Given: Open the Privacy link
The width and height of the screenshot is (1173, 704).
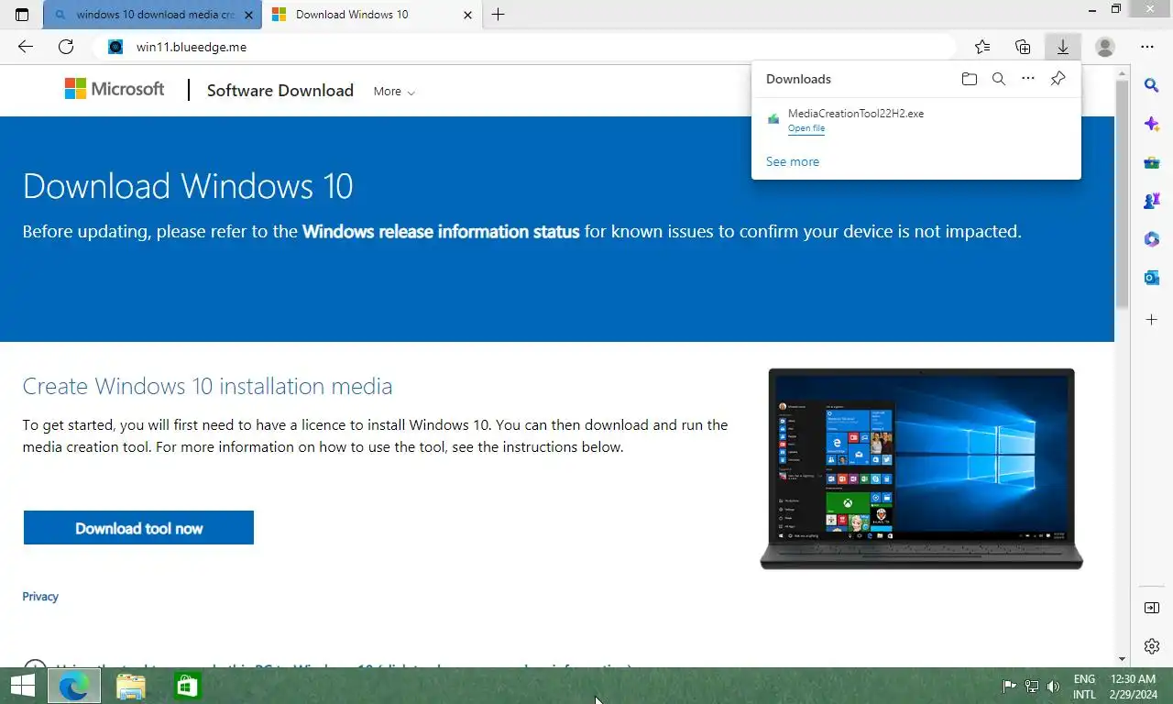Looking at the screenshot, I should point(40,596).
